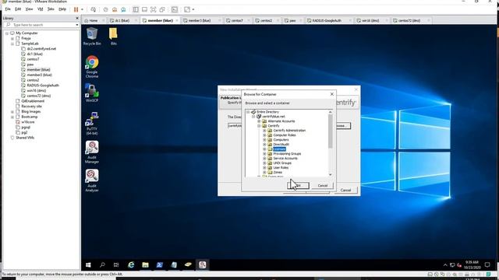
Task: Click Cancel in Browse for Container dialog
Action: click(x=322, y=185)
